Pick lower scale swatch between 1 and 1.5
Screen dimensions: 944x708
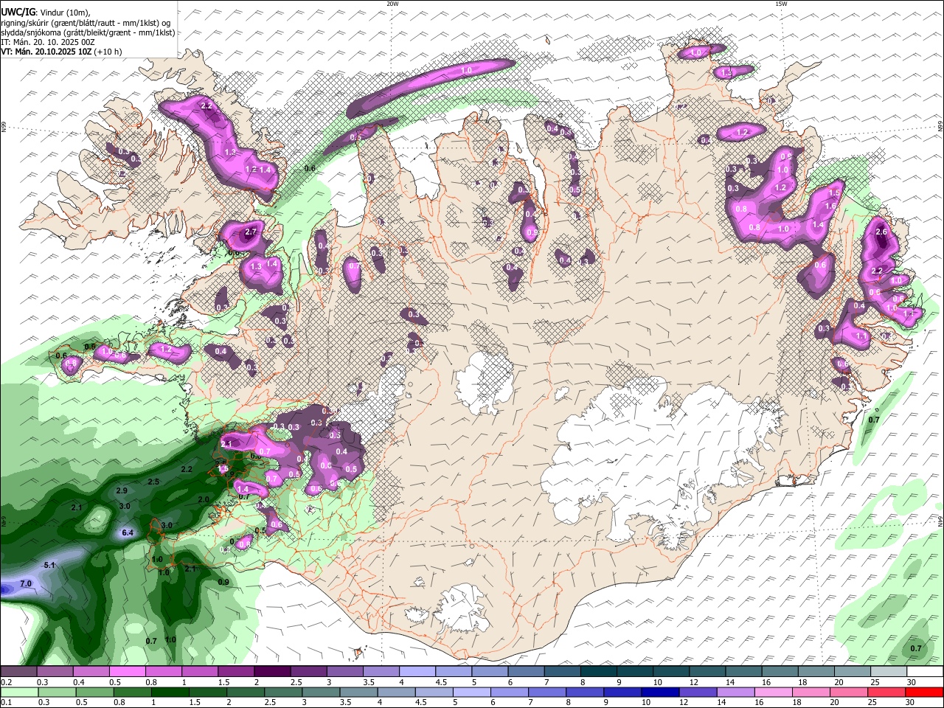170,692
